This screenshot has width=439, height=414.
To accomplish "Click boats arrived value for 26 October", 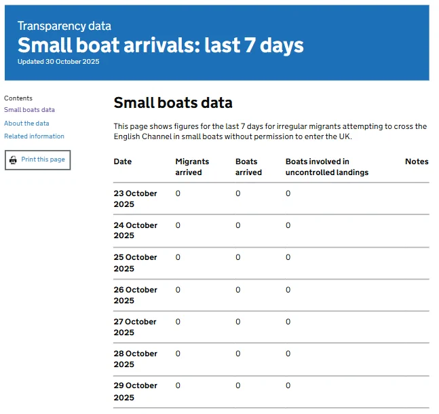I will pos(238,290).
